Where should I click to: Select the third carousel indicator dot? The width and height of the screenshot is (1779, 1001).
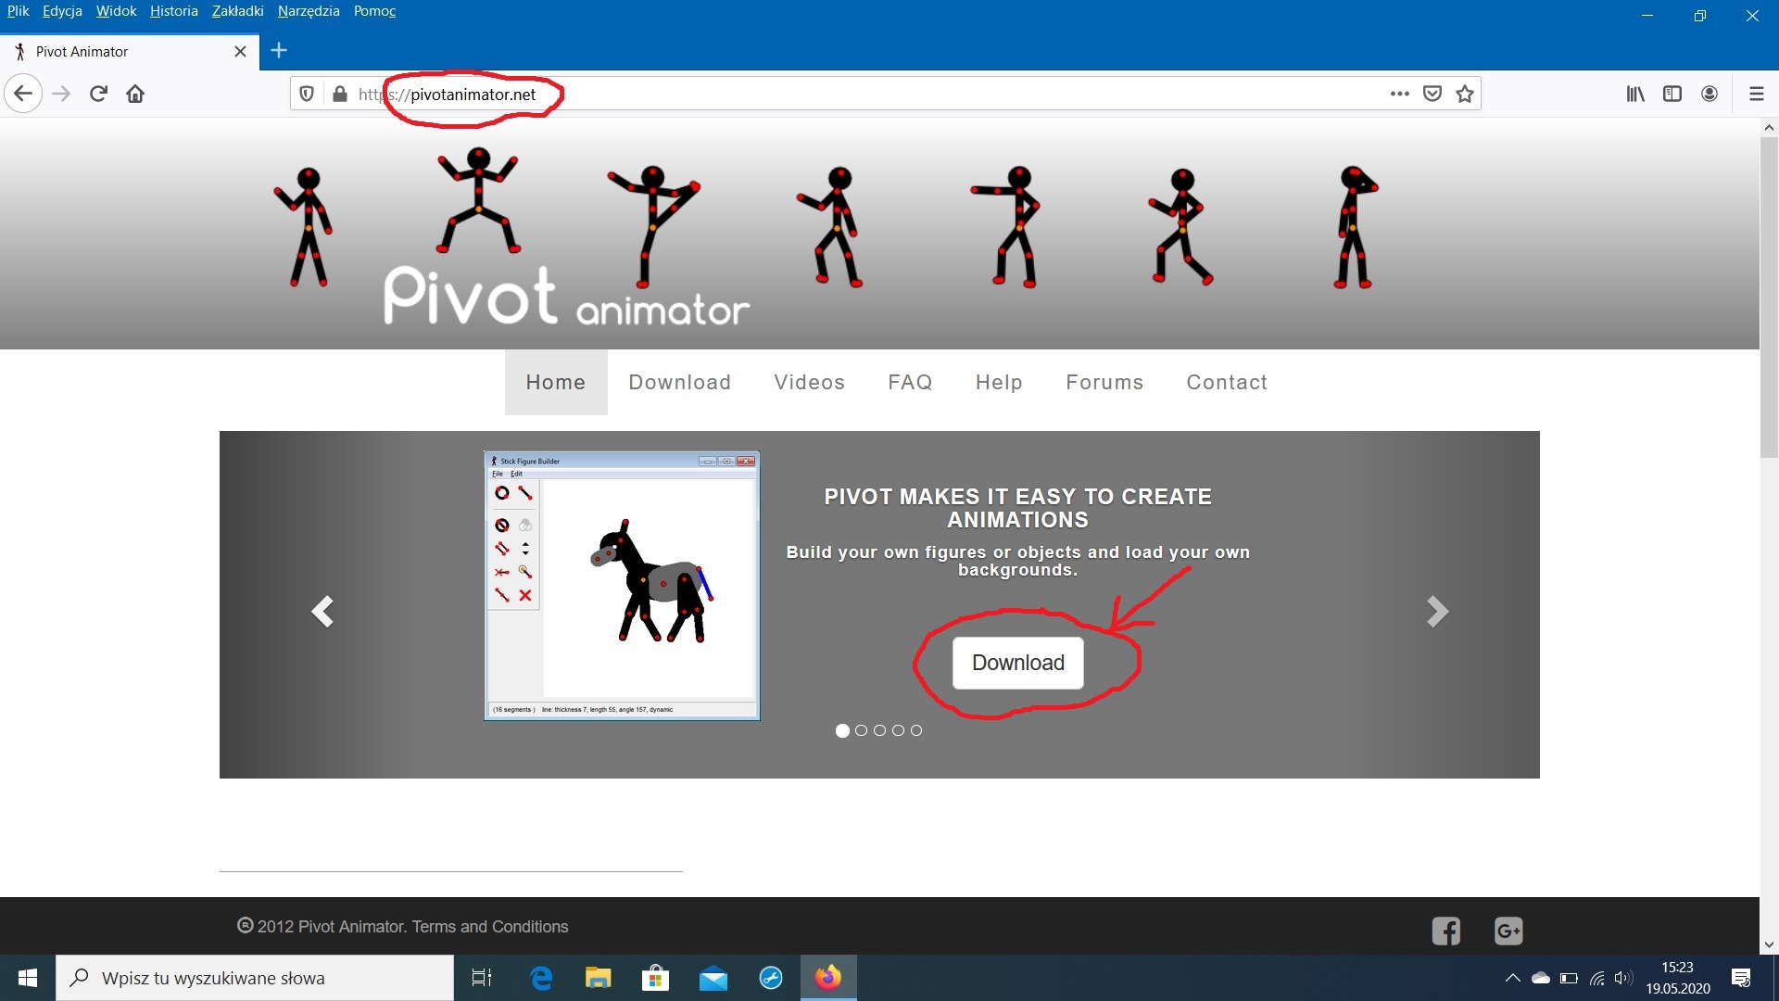coord(879,730)
